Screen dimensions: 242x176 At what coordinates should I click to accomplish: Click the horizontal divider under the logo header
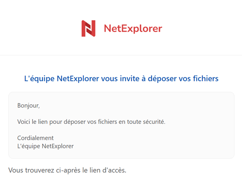(121, 55)
